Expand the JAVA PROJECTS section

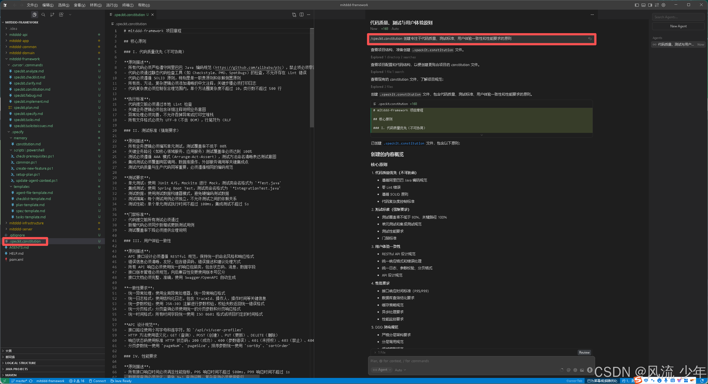[17, 369]
